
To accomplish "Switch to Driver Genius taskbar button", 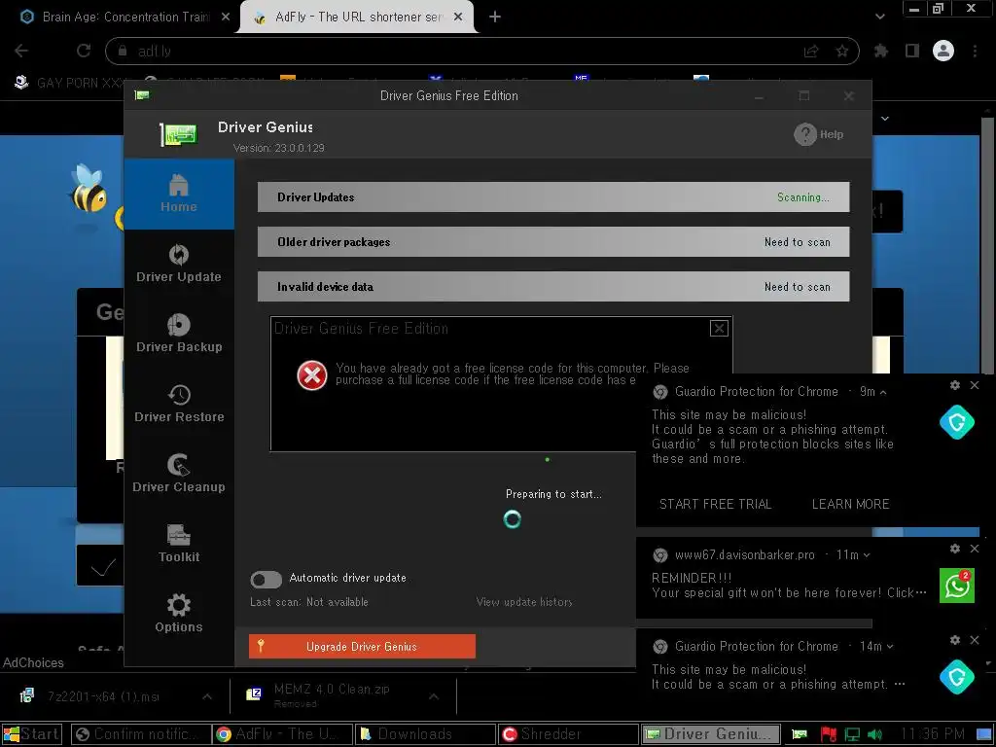I will [x=711, y=734].
